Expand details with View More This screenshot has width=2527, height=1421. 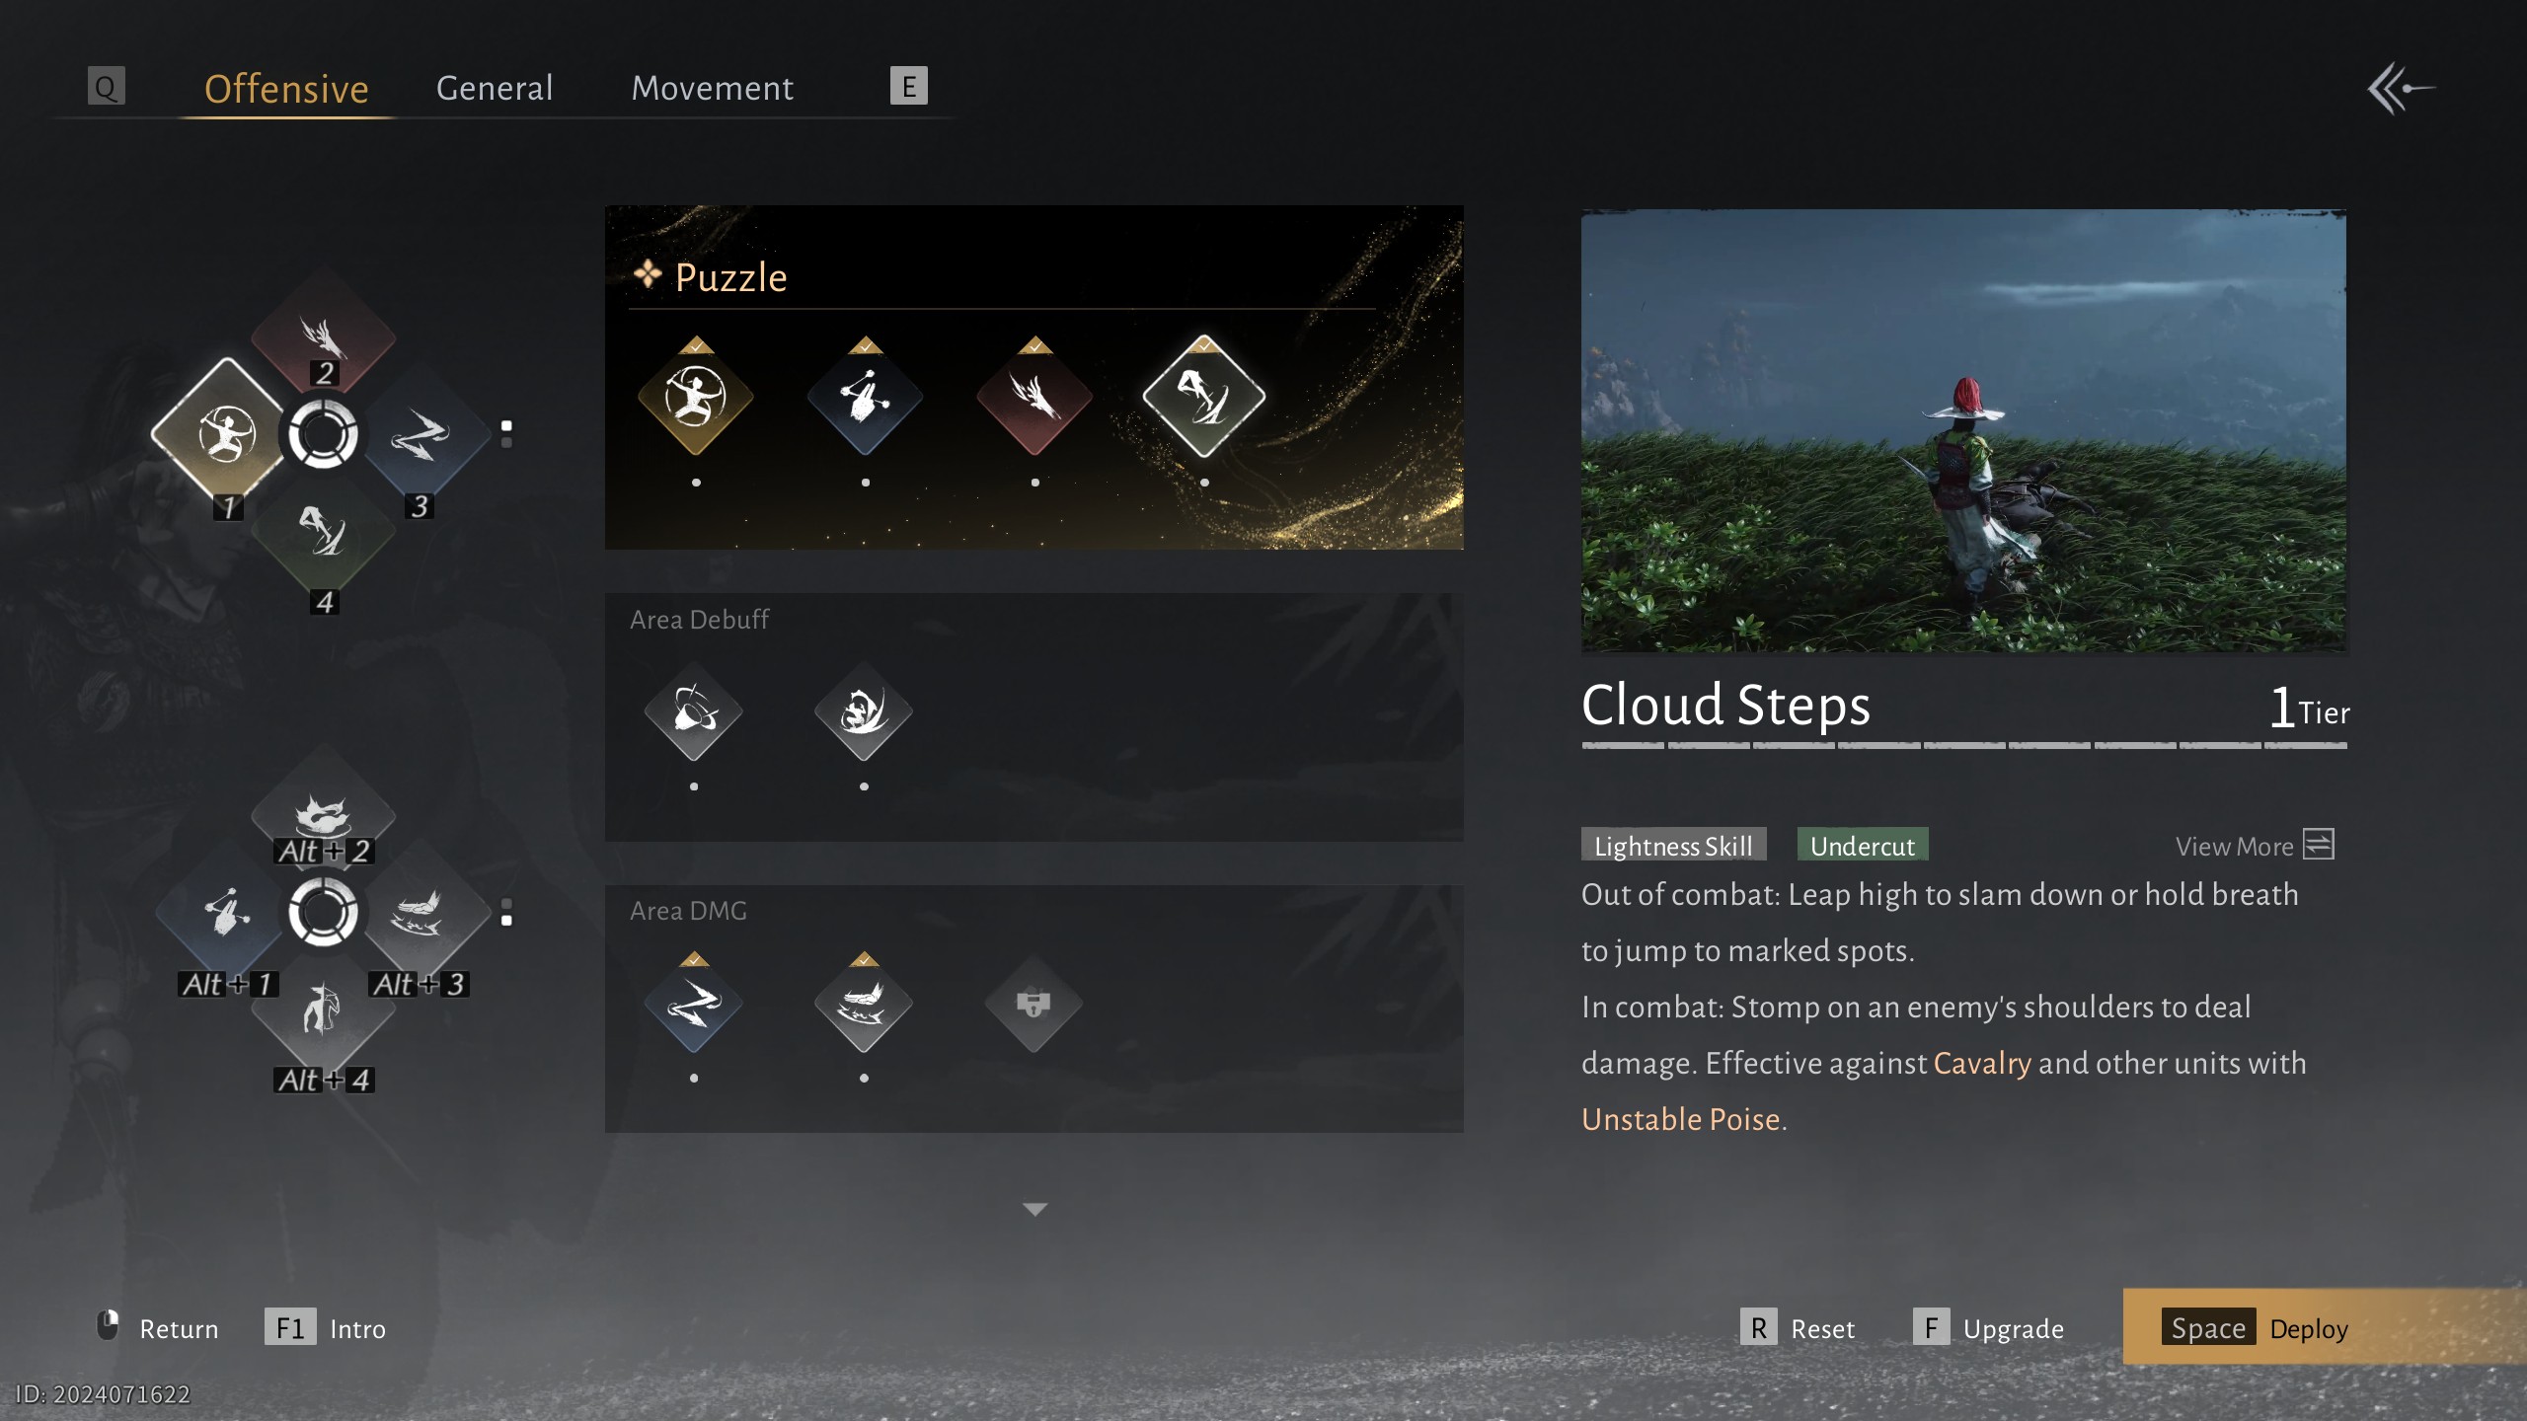pos(2255,846)
